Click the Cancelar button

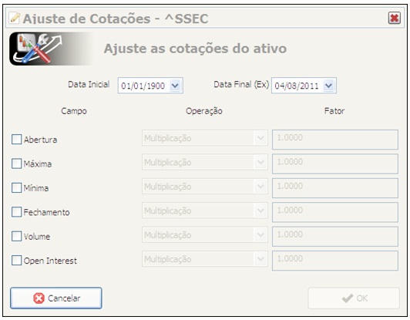(x=56, y=298)
